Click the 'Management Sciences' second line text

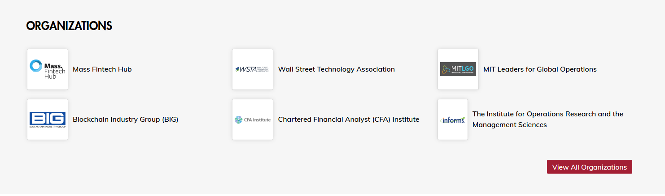pos(510,125)
